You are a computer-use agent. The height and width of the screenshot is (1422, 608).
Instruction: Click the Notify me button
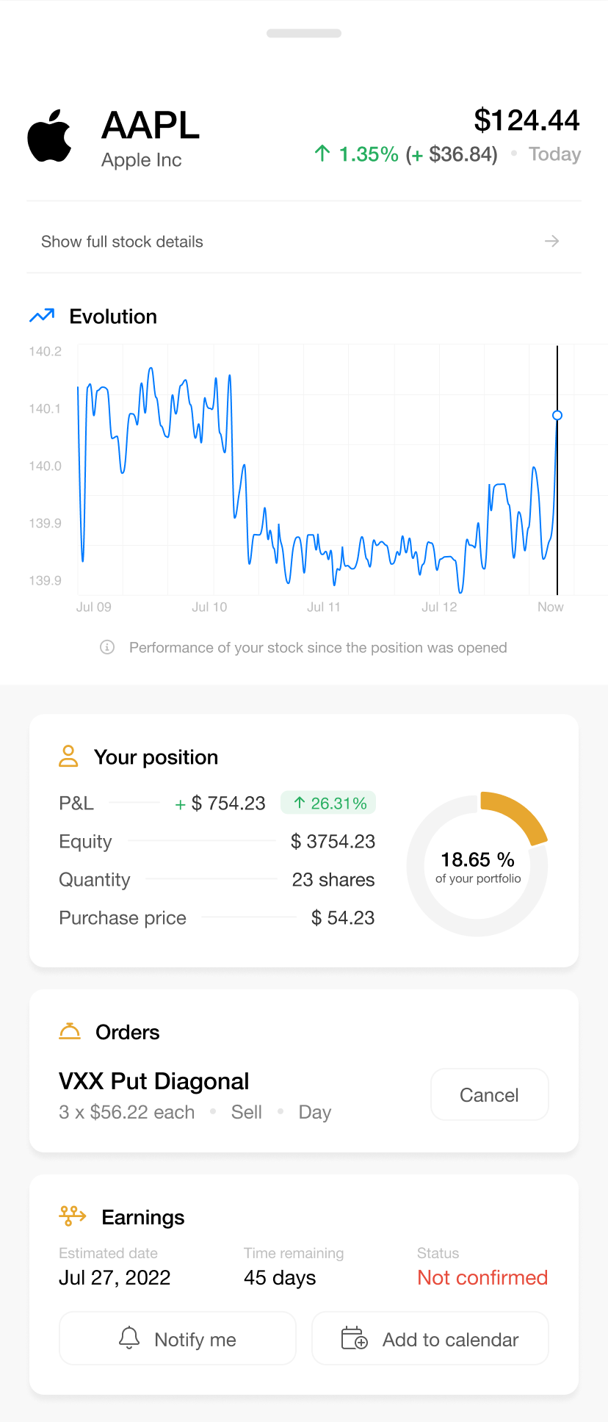[178, 1338]
